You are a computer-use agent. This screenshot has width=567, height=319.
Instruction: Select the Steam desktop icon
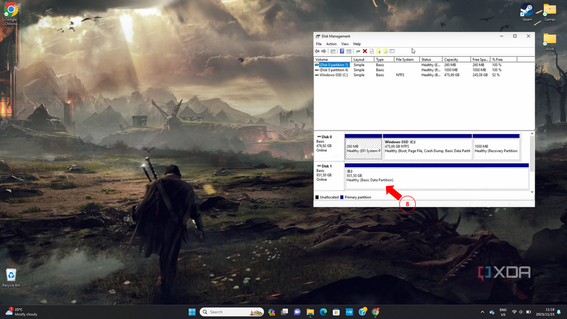tap(527, 12)
